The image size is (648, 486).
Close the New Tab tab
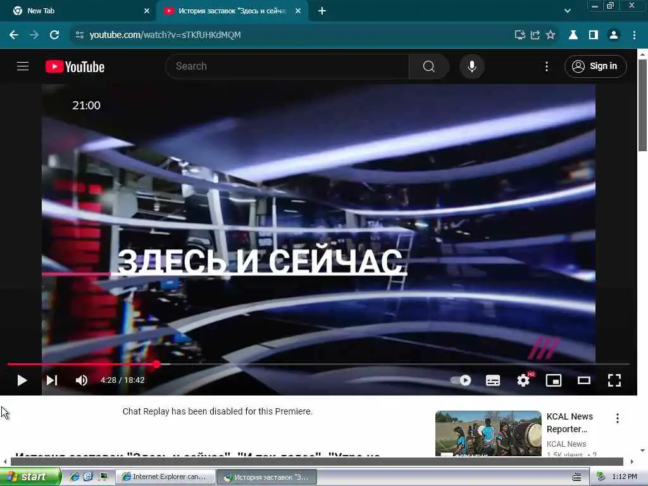tap(147, 11)
